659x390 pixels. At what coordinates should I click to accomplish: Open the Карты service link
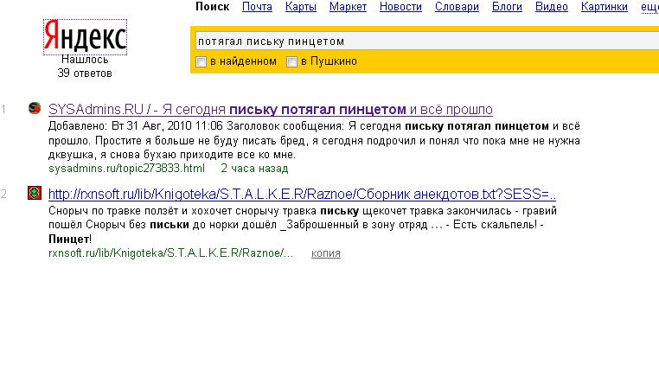[300, 7]
